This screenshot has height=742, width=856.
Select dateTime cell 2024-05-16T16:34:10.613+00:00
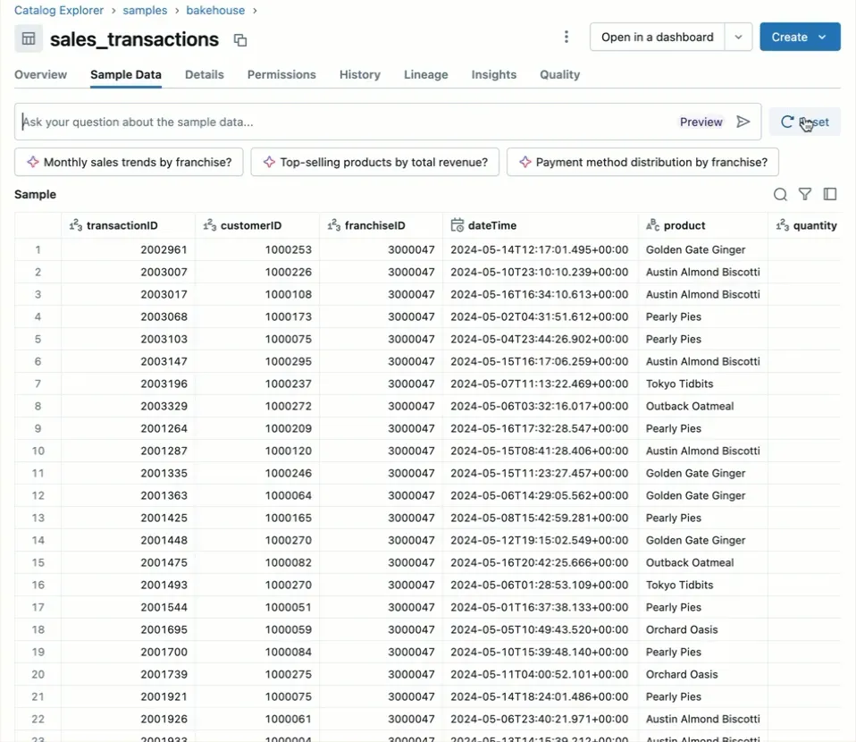tap(541, 294)
